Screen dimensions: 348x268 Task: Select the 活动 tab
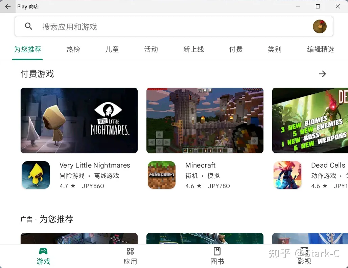point(151,49)
